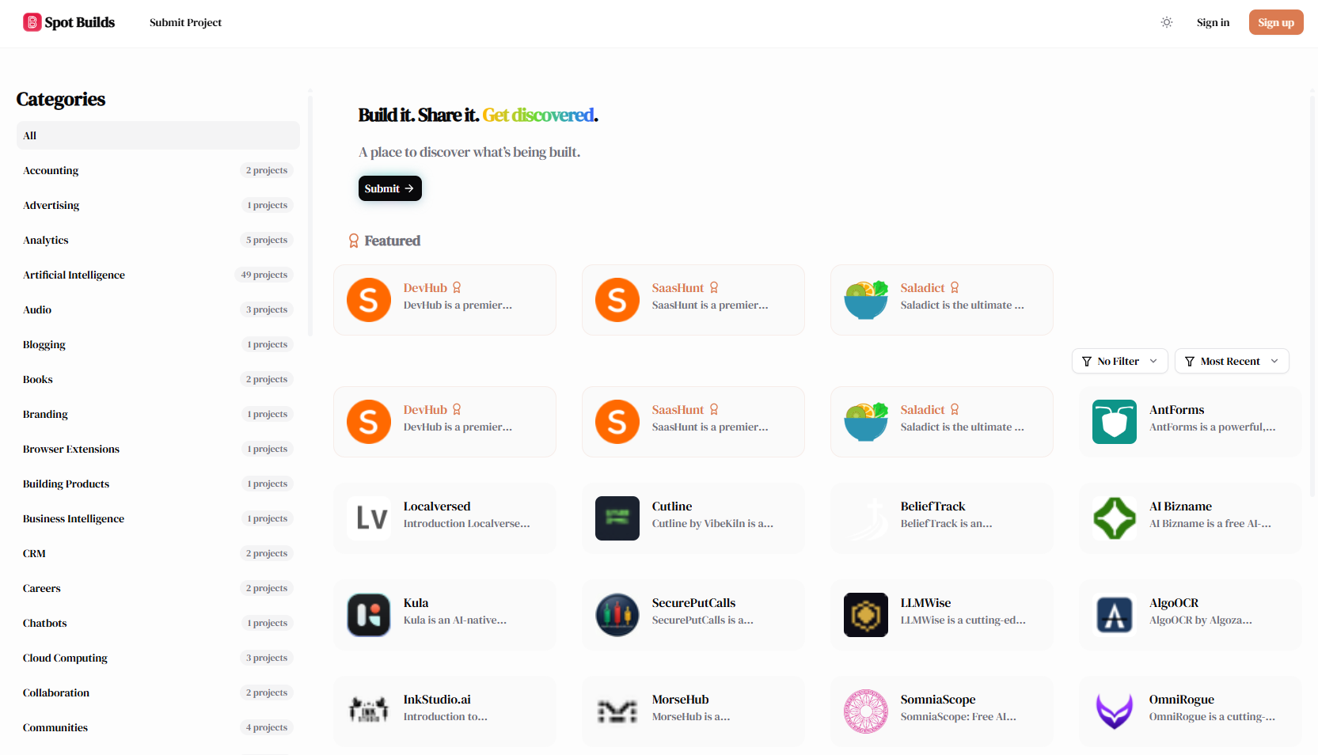
Task: Open the No Filter dropdown
Action: [1120, 361]
